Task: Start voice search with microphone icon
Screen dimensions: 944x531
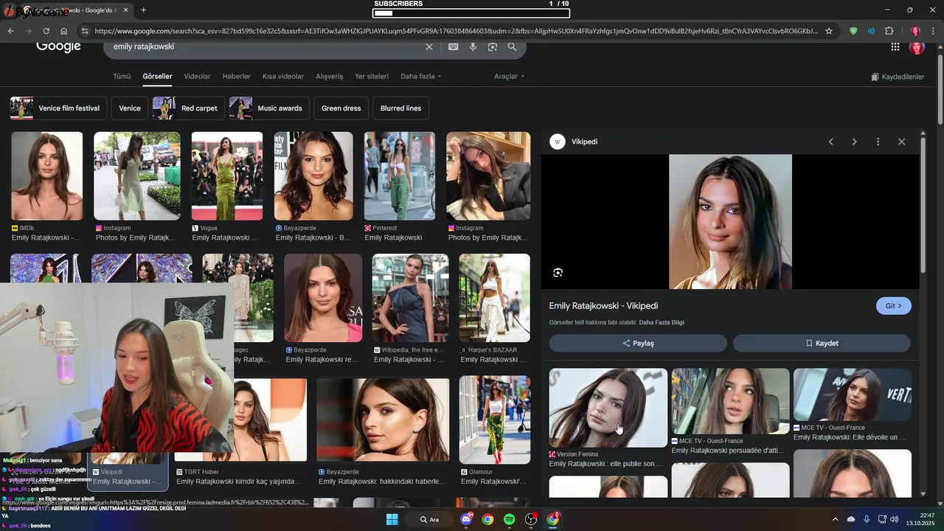Action: click(473, 46)
